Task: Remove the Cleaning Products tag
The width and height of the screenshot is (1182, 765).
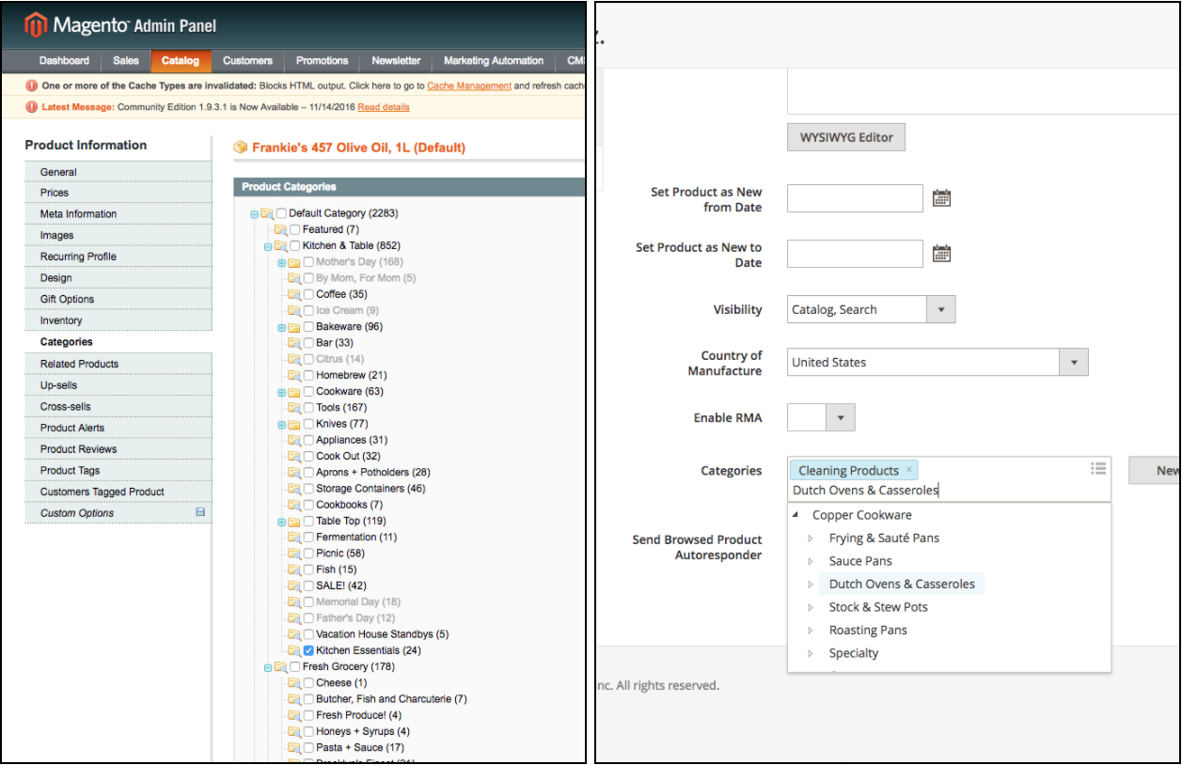Action: tap(909, 470)
